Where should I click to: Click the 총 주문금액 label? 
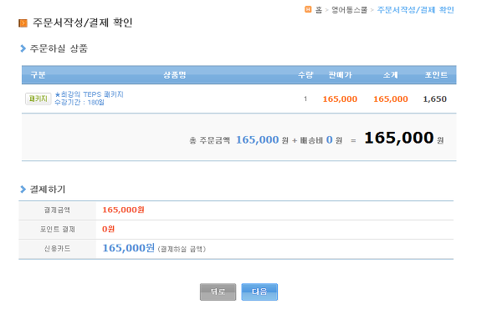pos(209,140)
